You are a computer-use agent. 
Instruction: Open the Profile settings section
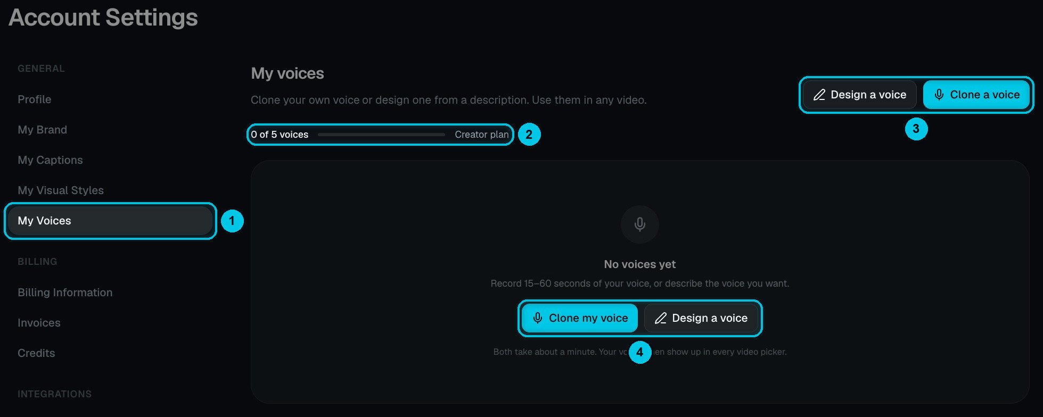[x=35, y=99]
